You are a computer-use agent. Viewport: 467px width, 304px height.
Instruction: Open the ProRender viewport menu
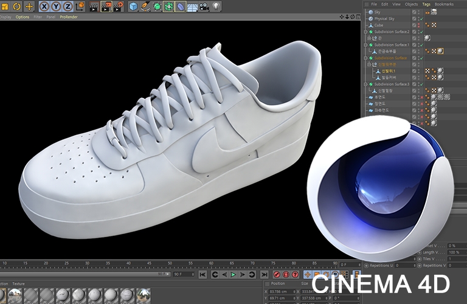pos(68,17)
